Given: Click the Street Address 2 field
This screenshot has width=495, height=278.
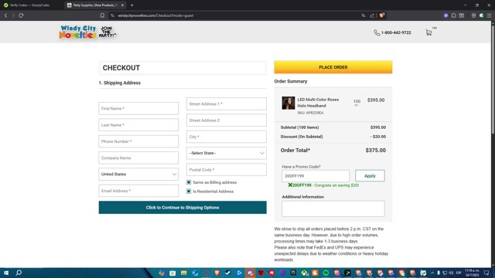Looking at the screenshot, I should point(227,120).
